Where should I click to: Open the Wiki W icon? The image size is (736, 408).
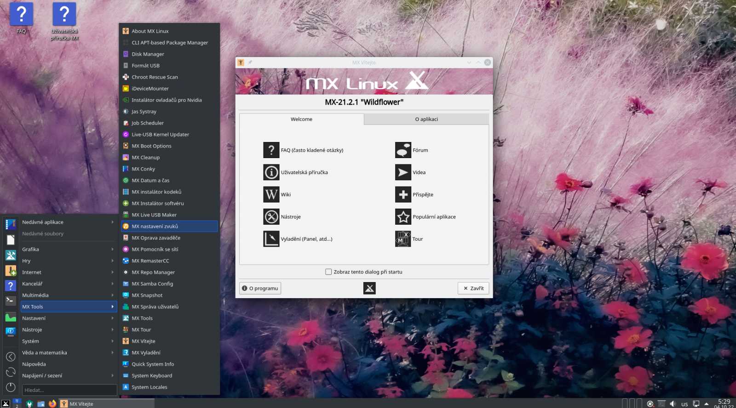[x=271, y=194]
